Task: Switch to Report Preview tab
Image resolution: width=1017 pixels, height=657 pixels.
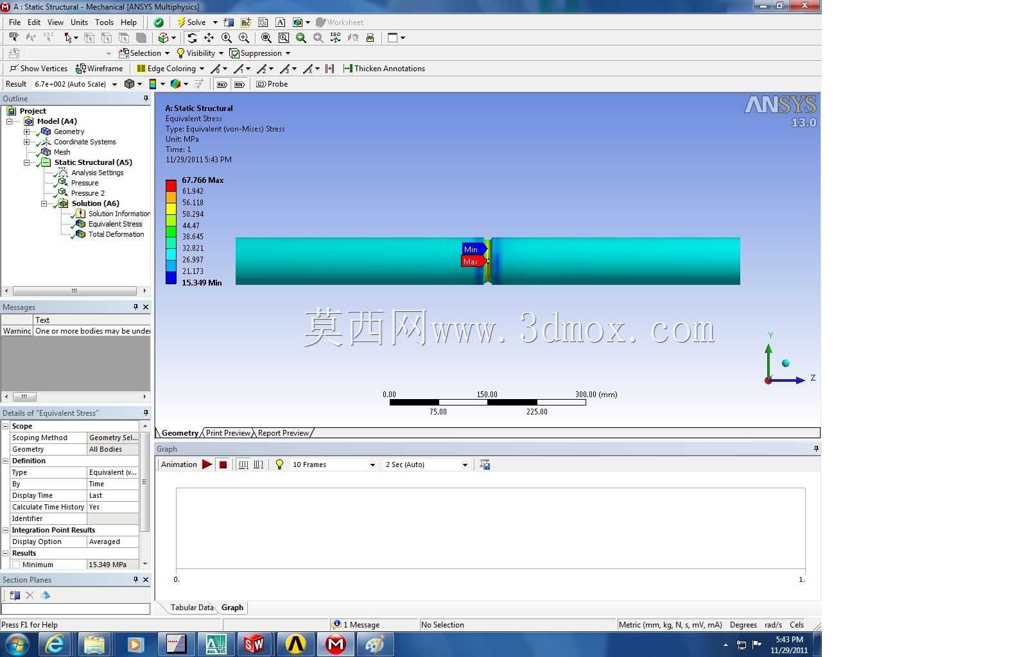Action: (x=283, y=433)
